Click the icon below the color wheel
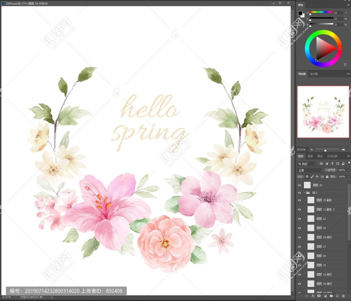The width and height of the screenshot is (351, 301). pos(345,64)
